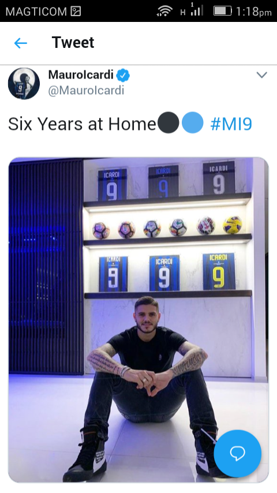Tap the signal strength bars

[x=197, y=10]
